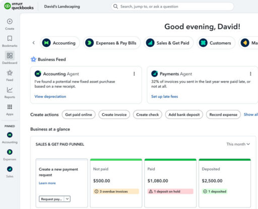Click the Request pay... button

click(x=51, y=199)
